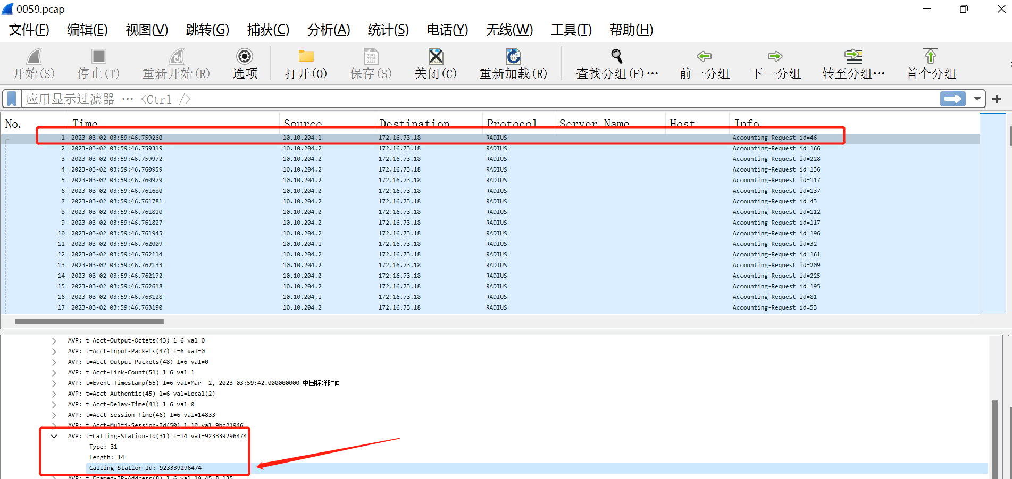Open the Analyze menu
This screenshot has height=479, width=1012.
(x=329, y=30)
